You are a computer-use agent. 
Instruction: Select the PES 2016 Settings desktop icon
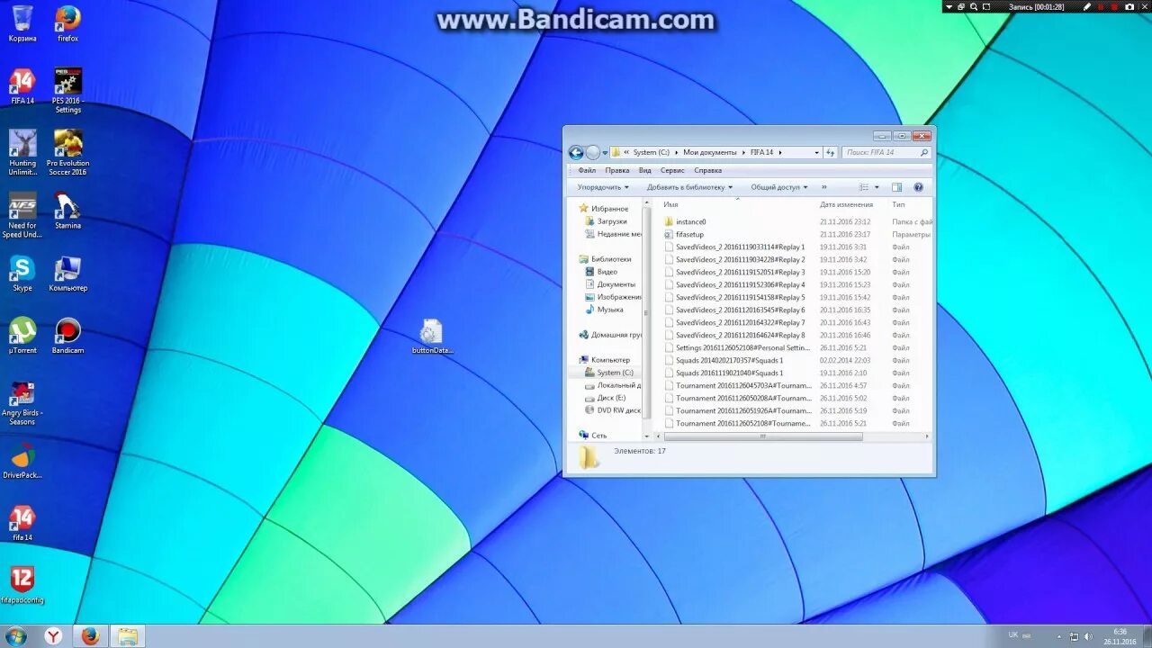67,90
